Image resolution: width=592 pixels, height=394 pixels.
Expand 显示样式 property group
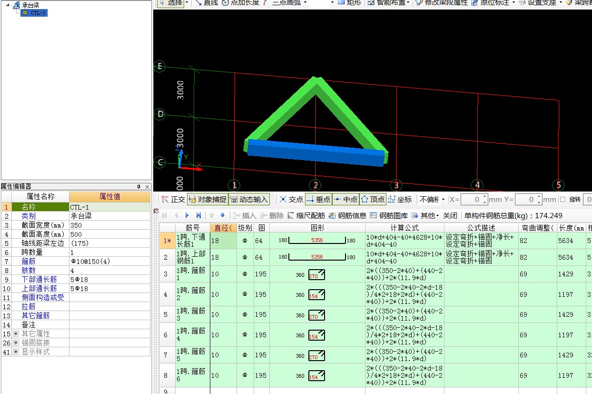tap(16, 352)
